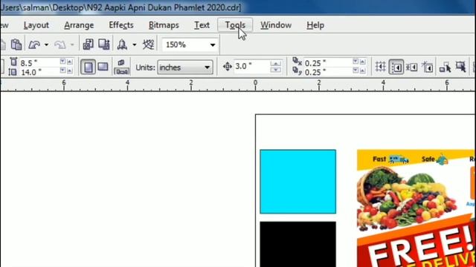The image size is (476, 267).
Task: Open the Tools menu
Action: click(235, 25)
